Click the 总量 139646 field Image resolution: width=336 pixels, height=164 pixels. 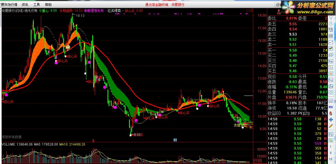coord(282,92)
